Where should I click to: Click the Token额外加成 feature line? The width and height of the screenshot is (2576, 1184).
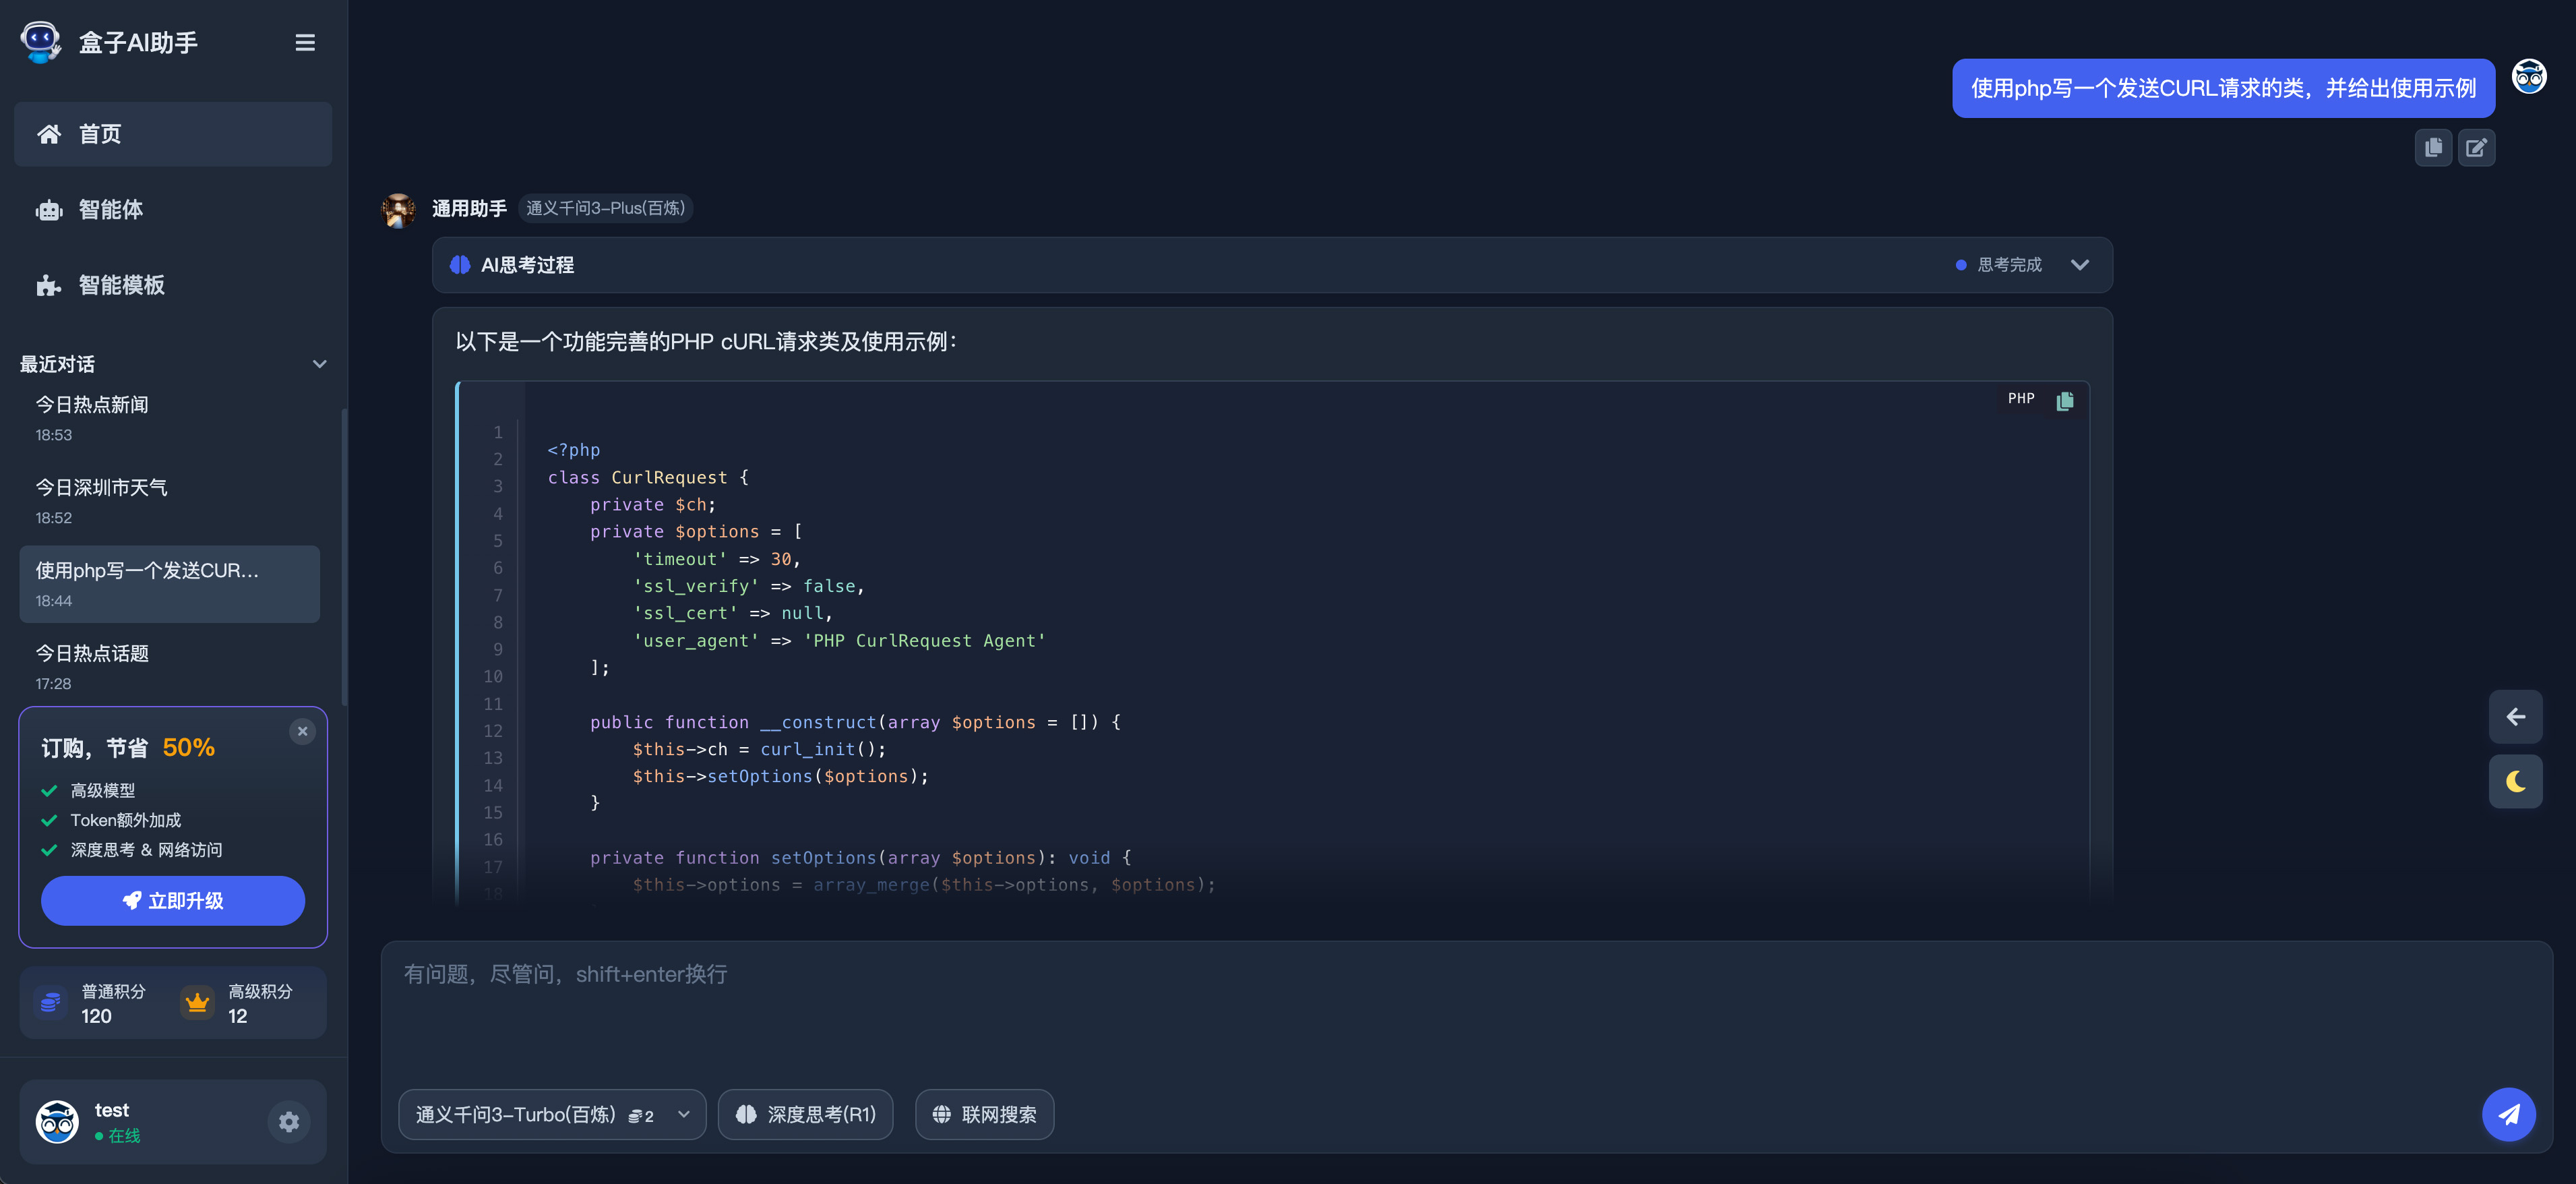click(125, 821)
